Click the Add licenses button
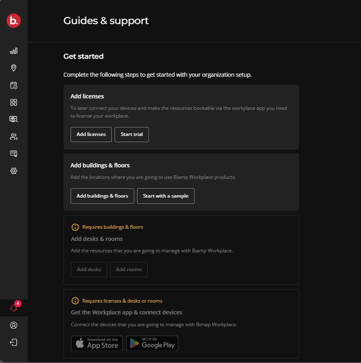Image resolution: width=361 pixels, height=363 pixels. [x=91, y=134]
